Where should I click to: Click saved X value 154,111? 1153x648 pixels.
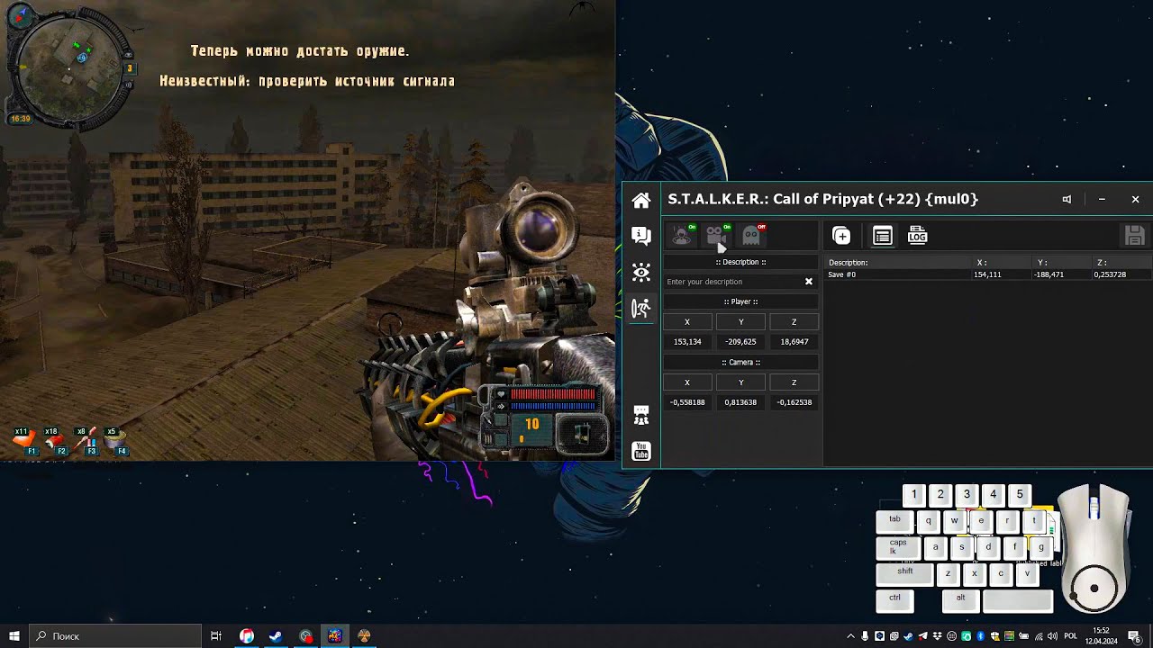[987, 274]
